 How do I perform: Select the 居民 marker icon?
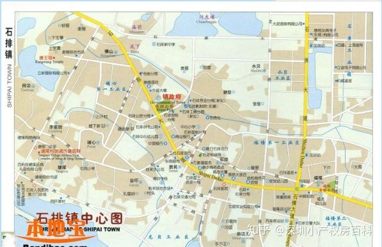tap(180, 167)
